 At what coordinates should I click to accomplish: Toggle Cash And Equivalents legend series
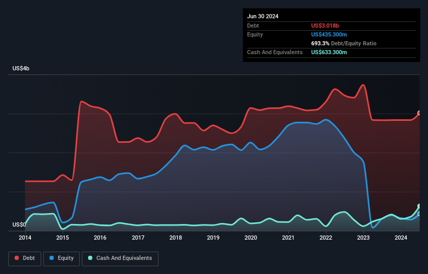point(120,258)
